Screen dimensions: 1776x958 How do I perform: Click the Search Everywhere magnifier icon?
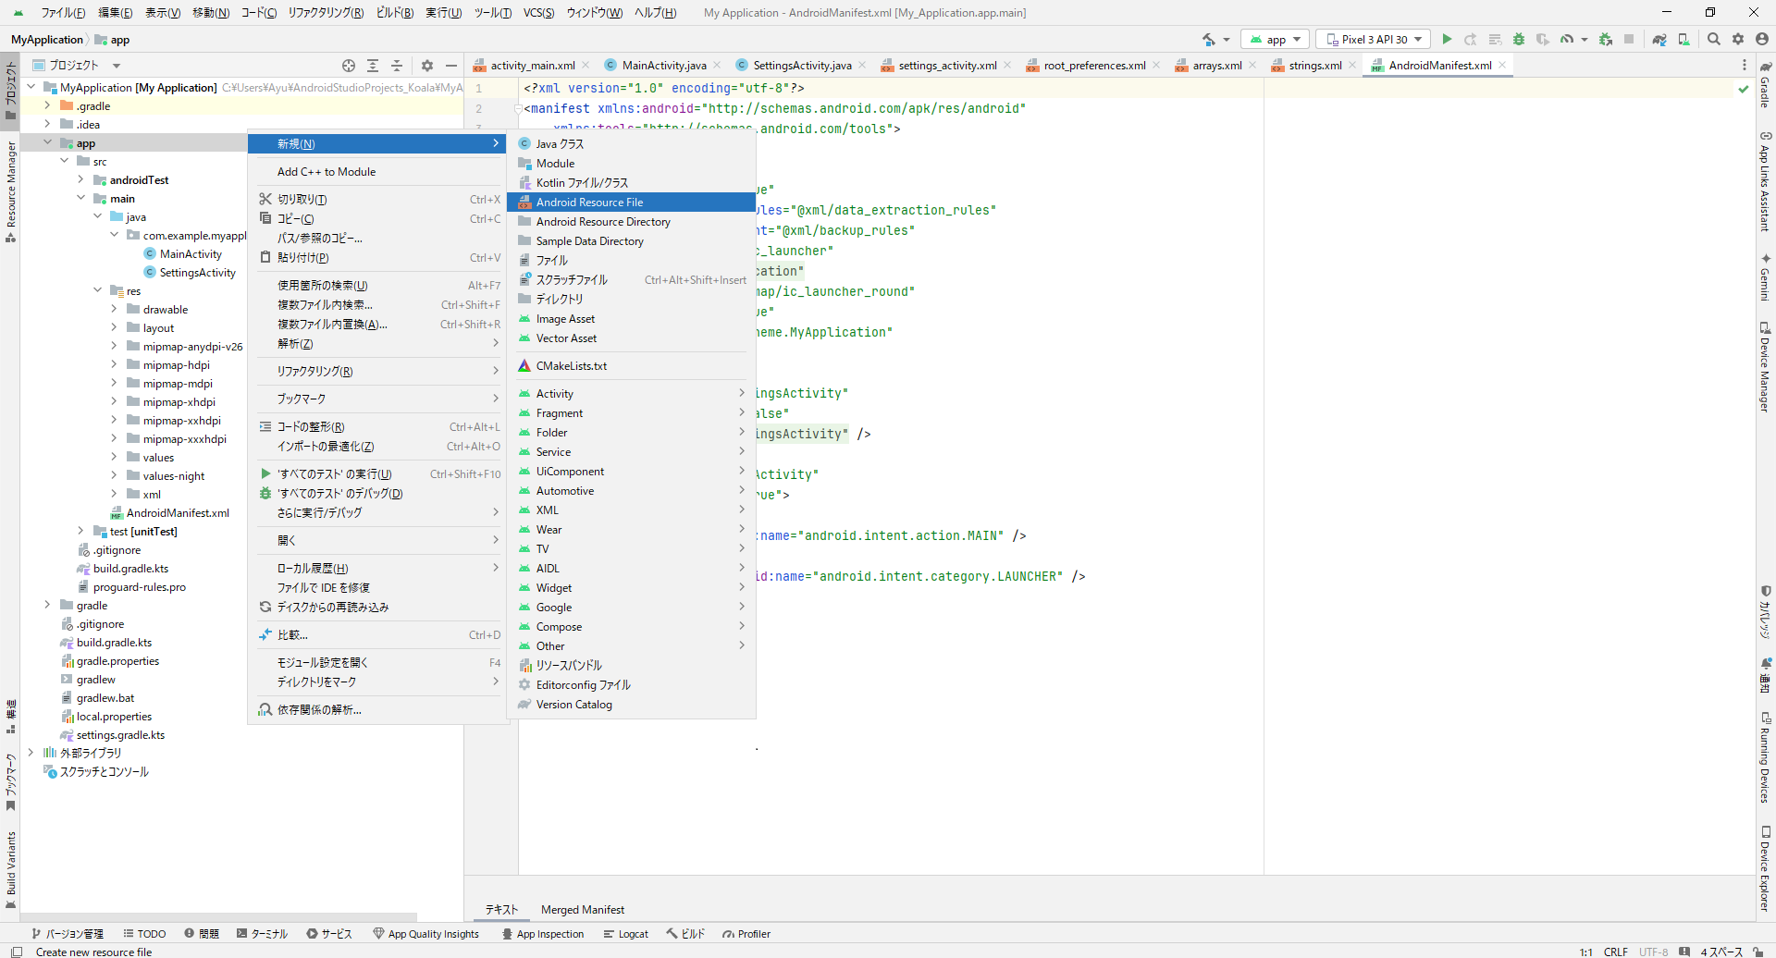[x=1714, y=39]
